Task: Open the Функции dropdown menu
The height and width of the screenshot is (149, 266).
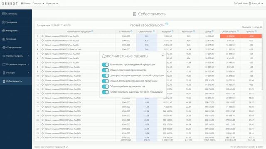Action: click(52, 3)
